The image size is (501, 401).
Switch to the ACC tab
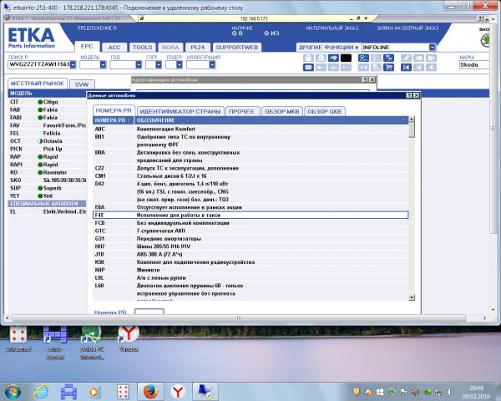[114, 48]
